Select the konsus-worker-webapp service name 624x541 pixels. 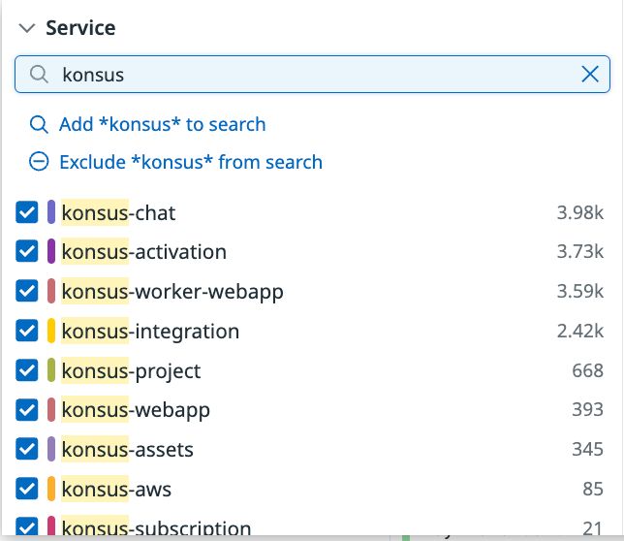coord(172,292)
